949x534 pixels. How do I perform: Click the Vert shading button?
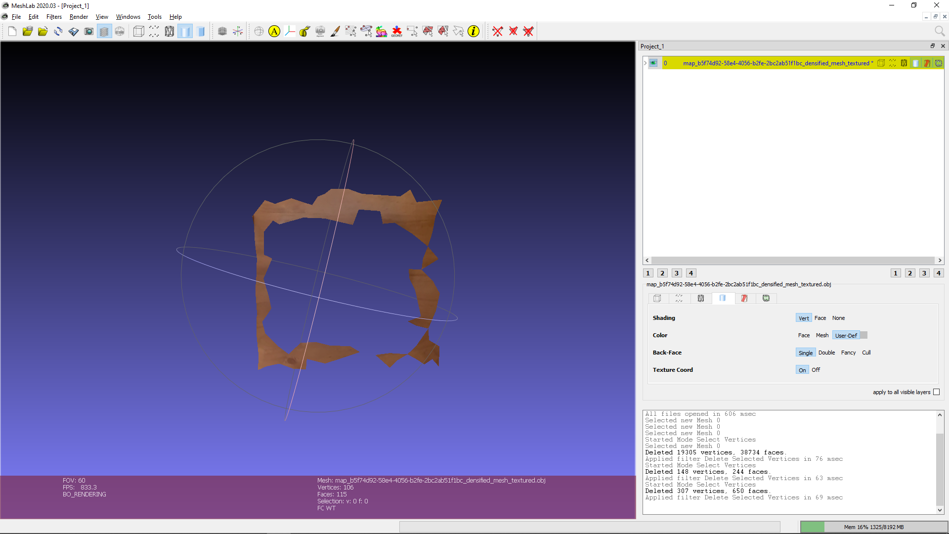pos(804,317)
